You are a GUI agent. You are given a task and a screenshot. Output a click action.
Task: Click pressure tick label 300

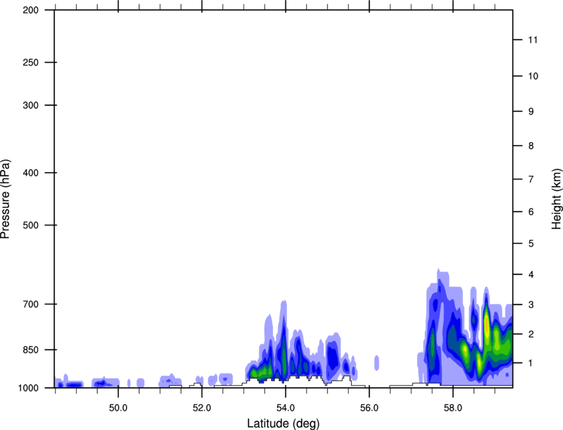click(x=30, y=105)
